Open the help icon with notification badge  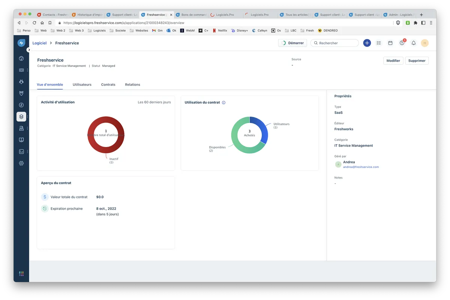[x=402, y=43]
